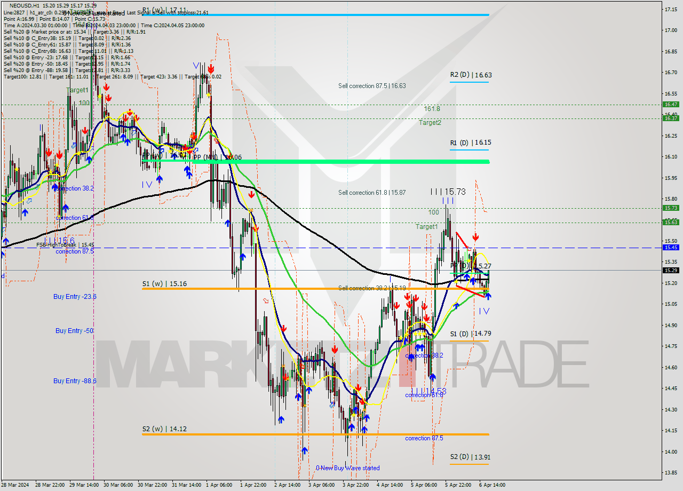
Task: Click '4 Apr 14:00' on time axis
Action: (x=390, y=485)
